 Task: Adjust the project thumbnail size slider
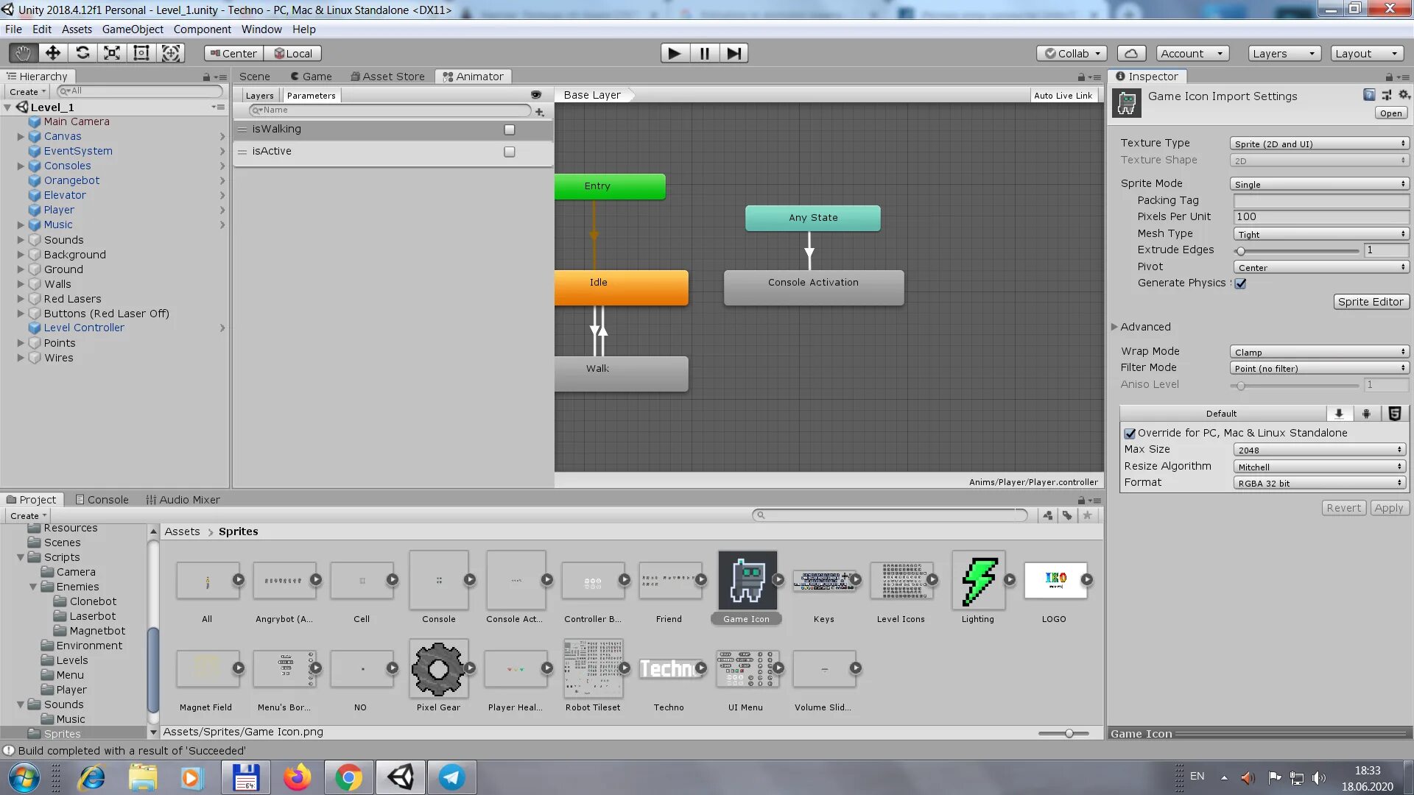1069,733
